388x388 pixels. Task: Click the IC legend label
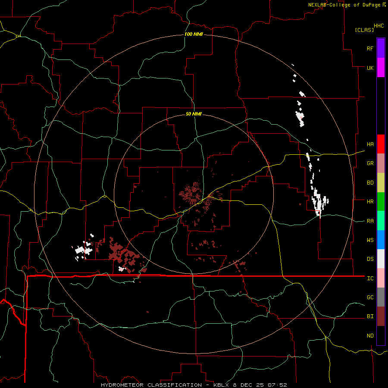coord(370,278)
